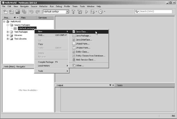Open the default config combo box
Image resolution: width=177 pixels, height=119 pixels.
pyautogui.click(x=56, y=12)
